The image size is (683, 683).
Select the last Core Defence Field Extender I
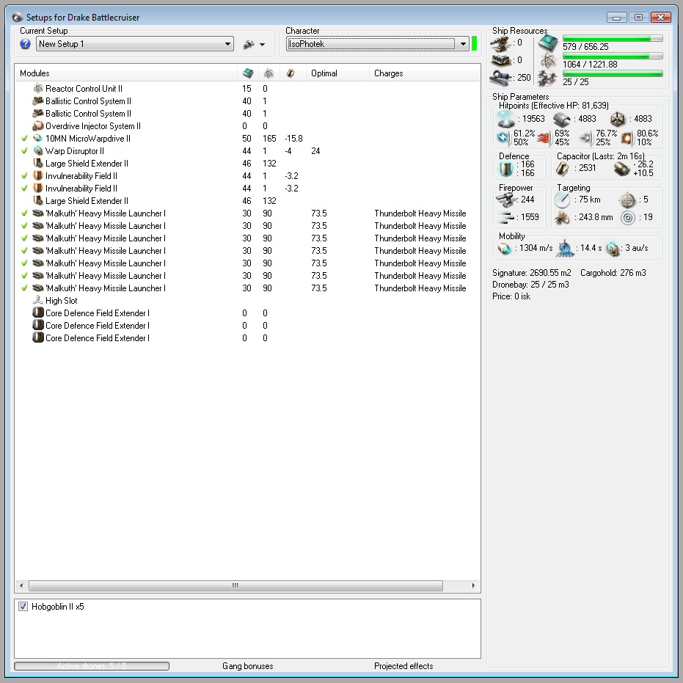pyautogui.click(x=247, y=338)
